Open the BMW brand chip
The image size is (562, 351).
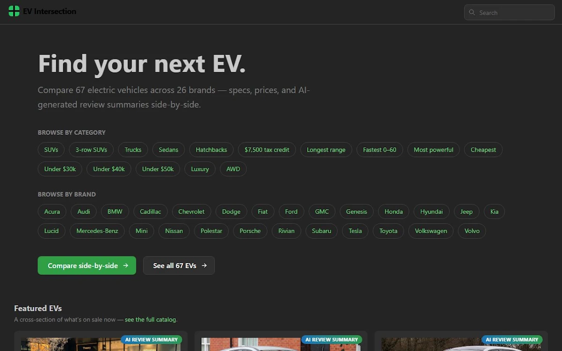(x=115, y=212)
